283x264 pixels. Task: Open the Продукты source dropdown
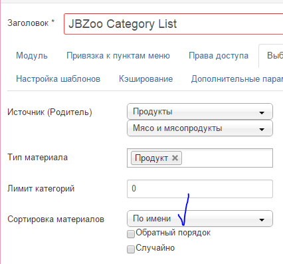tap(200, 112)
